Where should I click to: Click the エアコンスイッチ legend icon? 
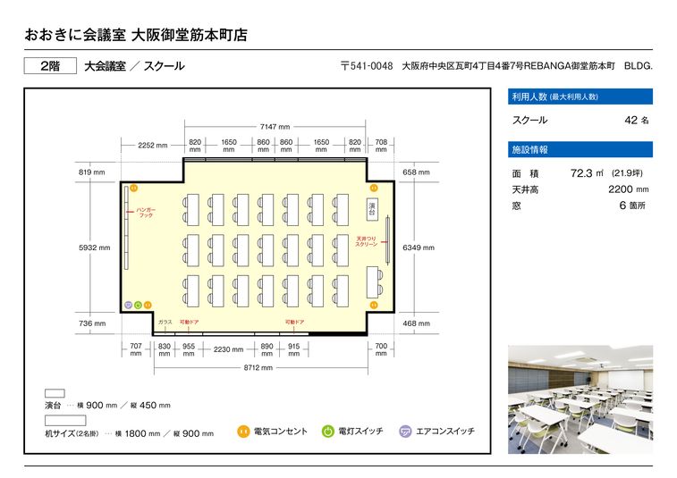click(405, 431)
